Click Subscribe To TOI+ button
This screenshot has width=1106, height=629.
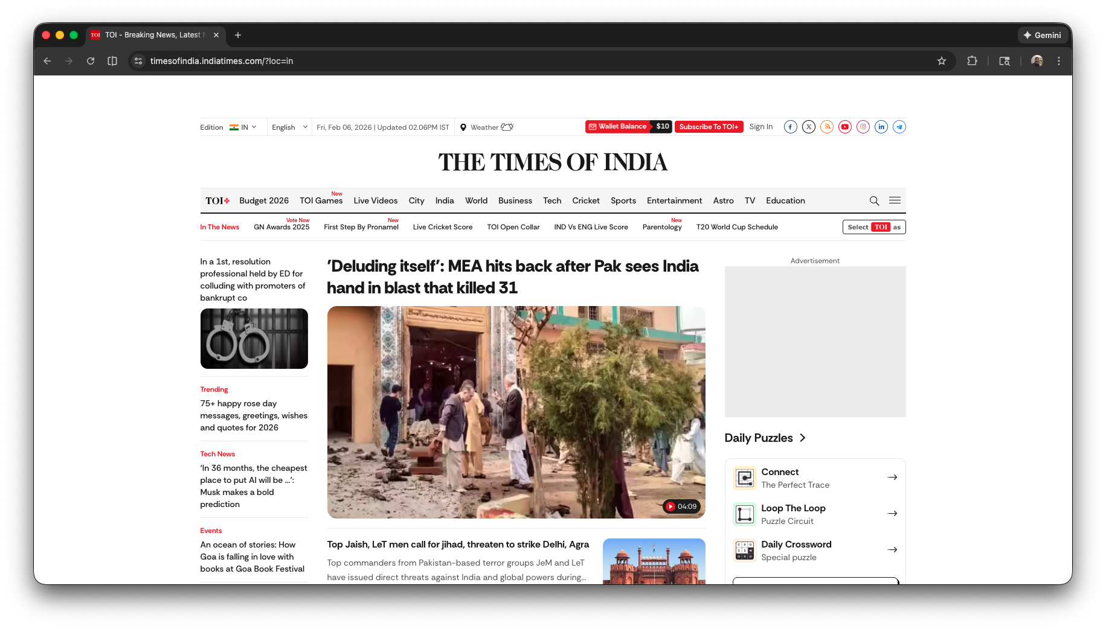pos(709,127)
